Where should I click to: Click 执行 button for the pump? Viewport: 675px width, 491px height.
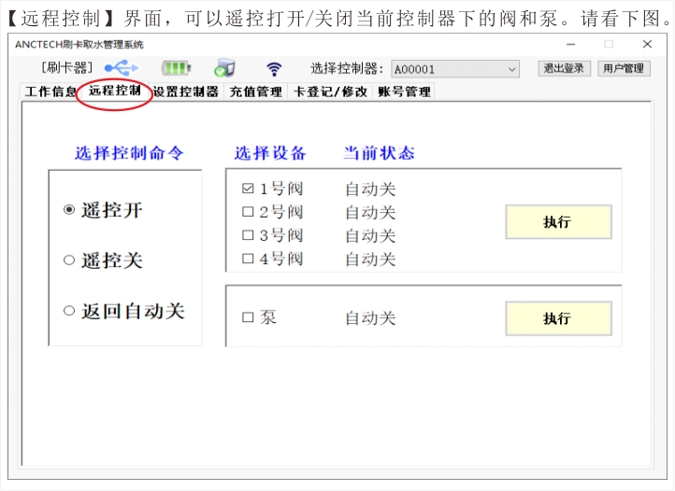click(x=558, y=318)
